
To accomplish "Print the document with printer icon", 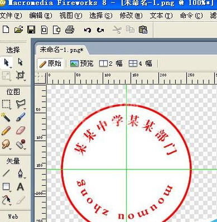I will tap(70, 30).
